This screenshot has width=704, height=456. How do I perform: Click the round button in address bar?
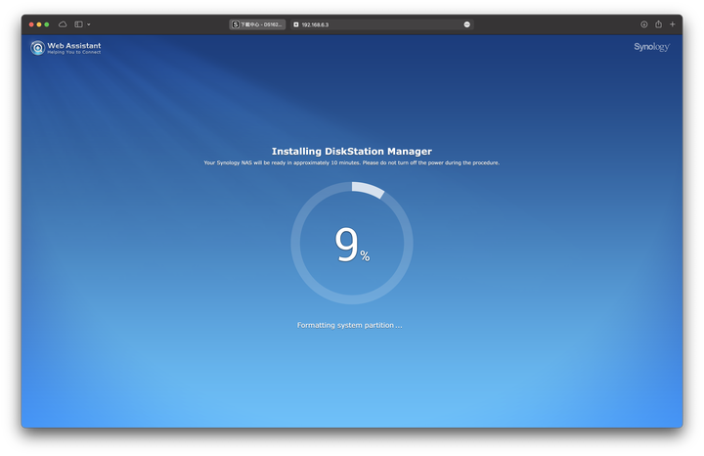pos(467,24)
